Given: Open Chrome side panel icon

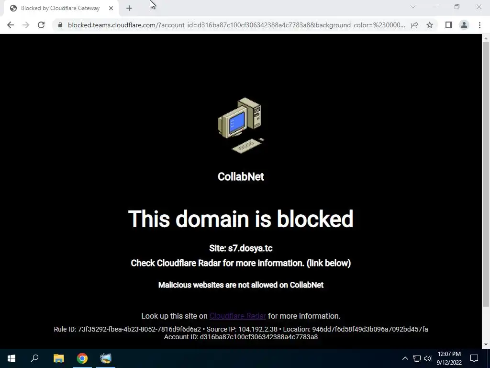Looking at the screenshot, I should tap(449, 25).
